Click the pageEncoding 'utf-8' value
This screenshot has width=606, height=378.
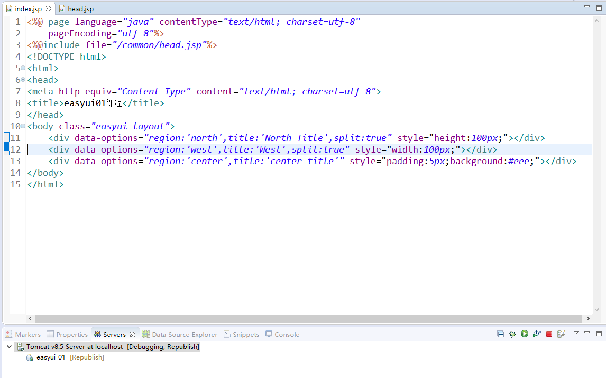(x=136, y=34)
